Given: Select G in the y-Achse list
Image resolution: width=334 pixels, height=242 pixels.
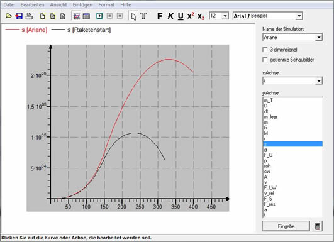Looking at the screenshot, I should click(x=292, y=128).
